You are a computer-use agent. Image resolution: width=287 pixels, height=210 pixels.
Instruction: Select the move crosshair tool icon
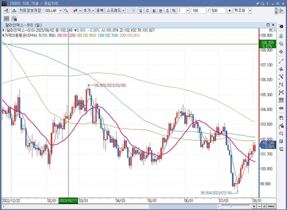(x=281, y=52)
